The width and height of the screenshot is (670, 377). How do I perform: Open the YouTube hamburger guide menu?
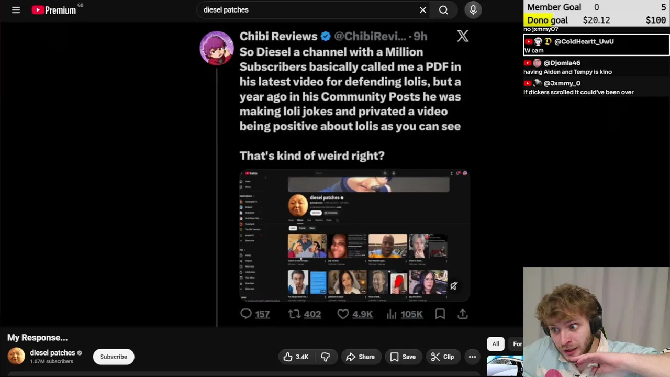[16, 10]
